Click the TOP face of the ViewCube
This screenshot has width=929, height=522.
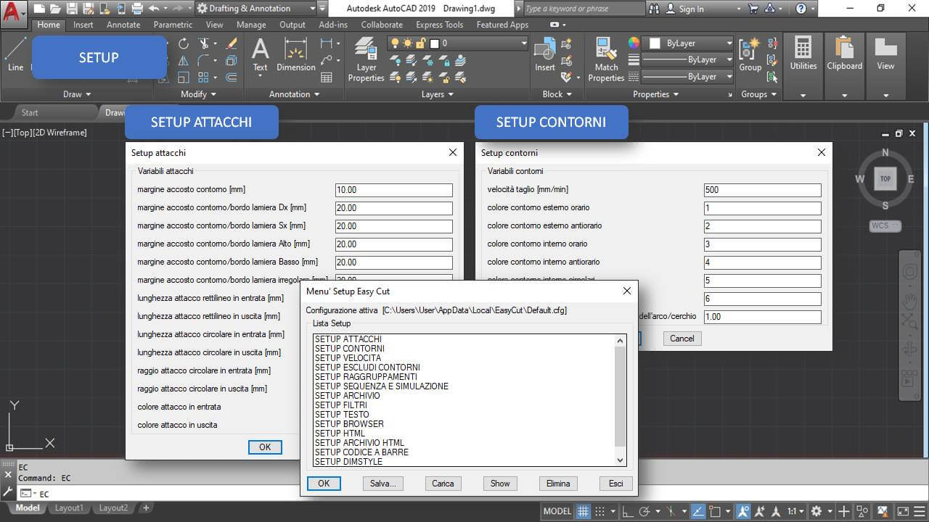(x=885, y=179)
